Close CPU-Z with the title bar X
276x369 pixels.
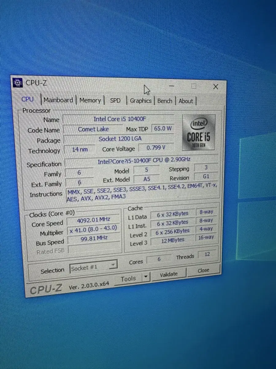216,87
